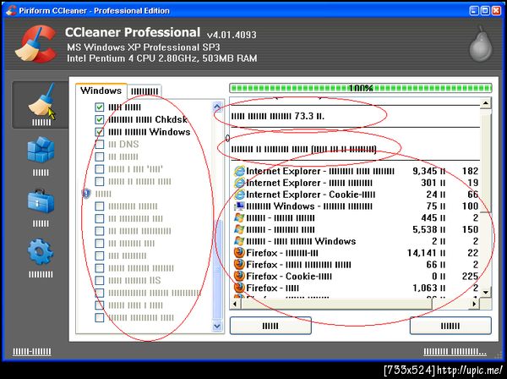Select the Internet Explorer row with 301

(355, 183)
